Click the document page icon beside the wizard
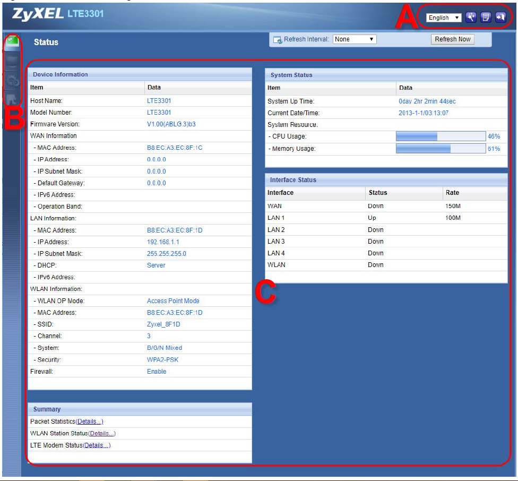The width and height of the screenshot is (518, 481). (486, 17)
